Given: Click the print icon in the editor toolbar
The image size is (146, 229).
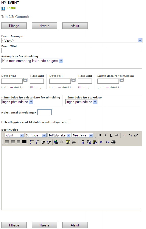Looking at the screenshot, I should (113, 142).
